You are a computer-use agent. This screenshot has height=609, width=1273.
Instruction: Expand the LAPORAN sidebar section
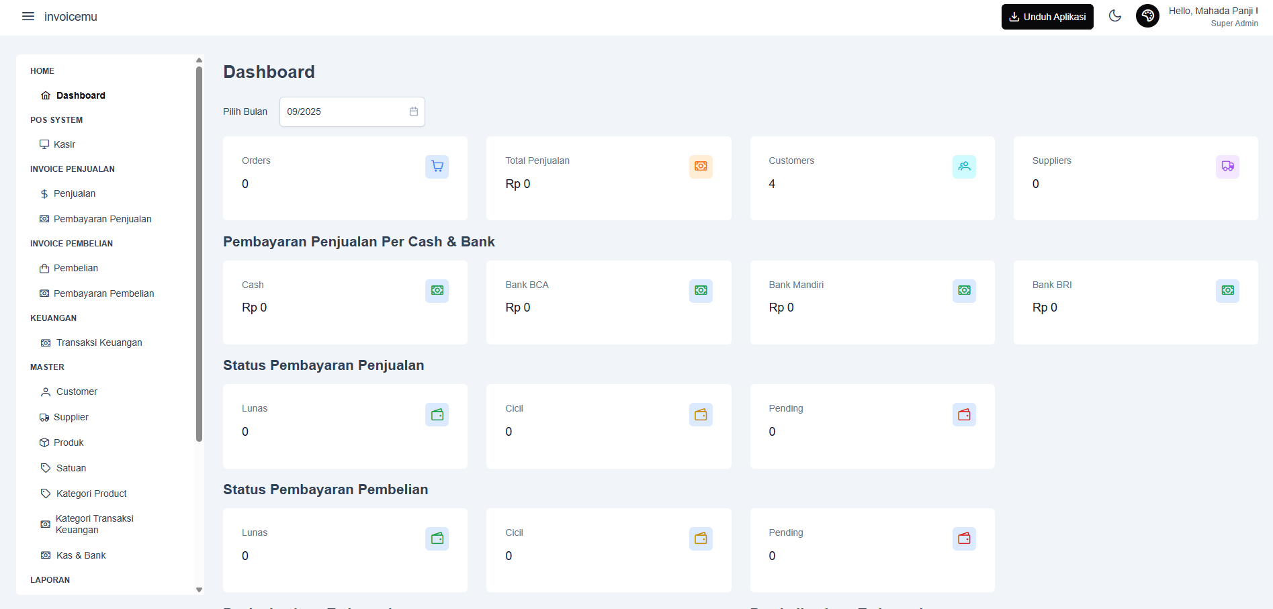(x=50, y=579)
